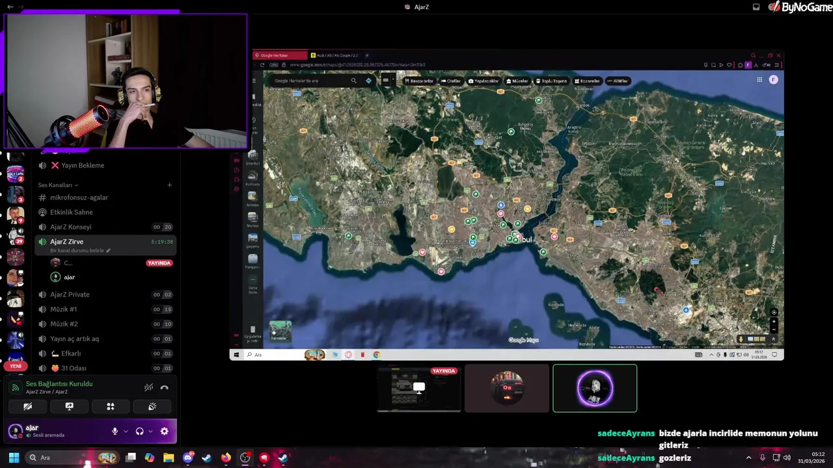Open the Google account avatar on map
This screenshot has width=833, height=468.
(x=774, y=80)
